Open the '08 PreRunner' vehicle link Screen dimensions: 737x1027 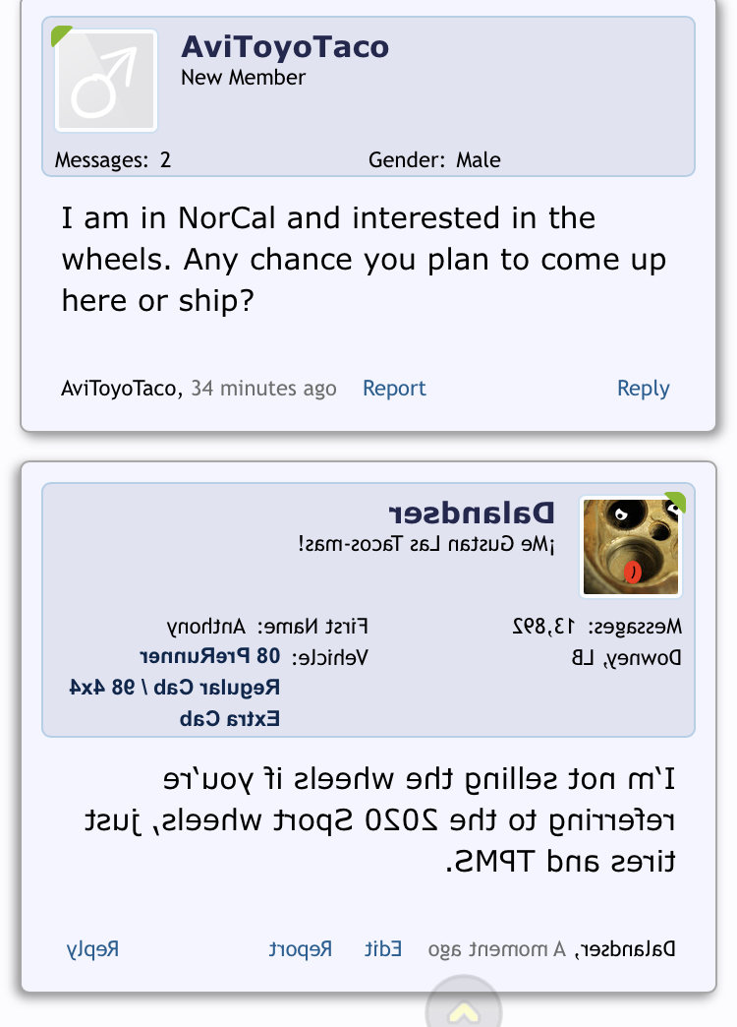(x=210, y=656)
